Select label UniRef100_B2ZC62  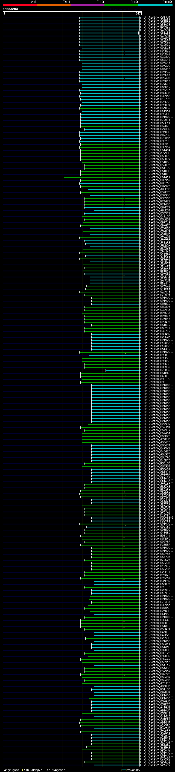157,102
